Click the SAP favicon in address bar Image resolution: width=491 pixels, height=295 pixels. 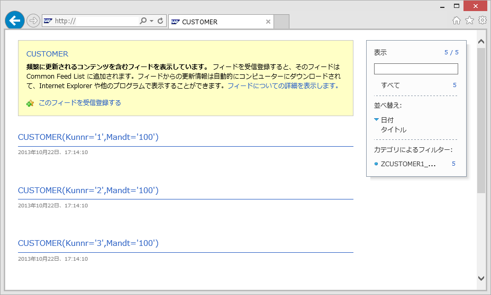[x=48, y=21]
